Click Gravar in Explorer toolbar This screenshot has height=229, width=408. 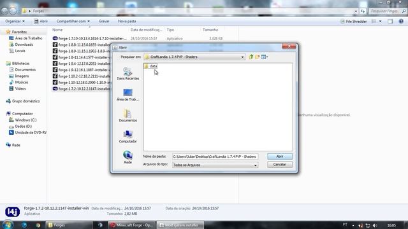tap(104, 21)
